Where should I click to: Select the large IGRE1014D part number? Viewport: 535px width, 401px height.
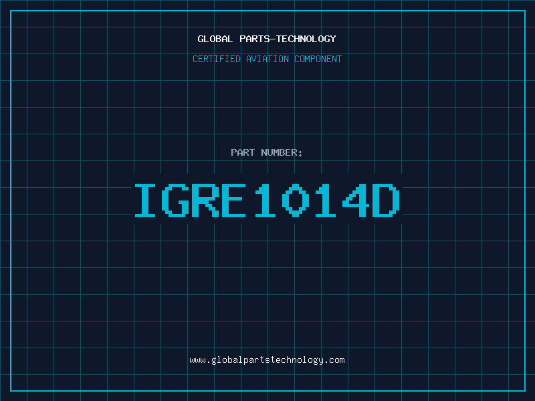tap(267, 200)
